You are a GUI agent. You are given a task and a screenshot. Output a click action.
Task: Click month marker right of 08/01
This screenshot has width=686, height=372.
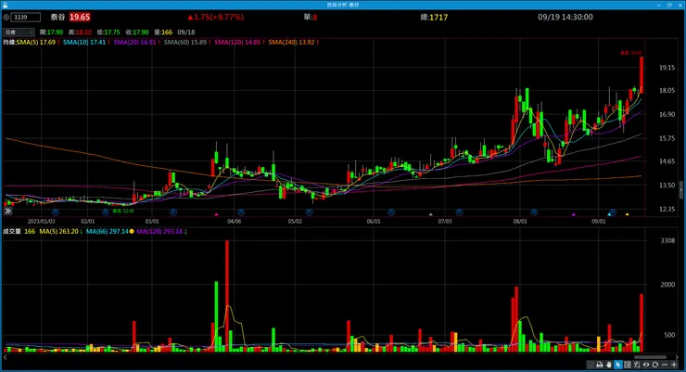pyautogui.click(x=534, y=212)
